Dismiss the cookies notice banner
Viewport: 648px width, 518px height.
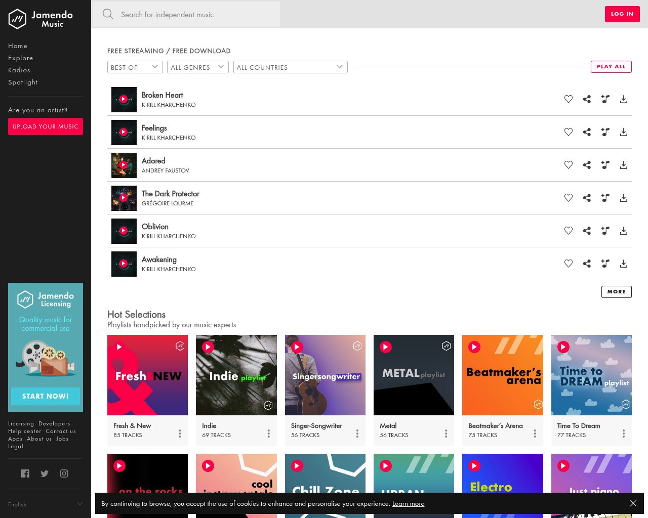tap(633, 503)
